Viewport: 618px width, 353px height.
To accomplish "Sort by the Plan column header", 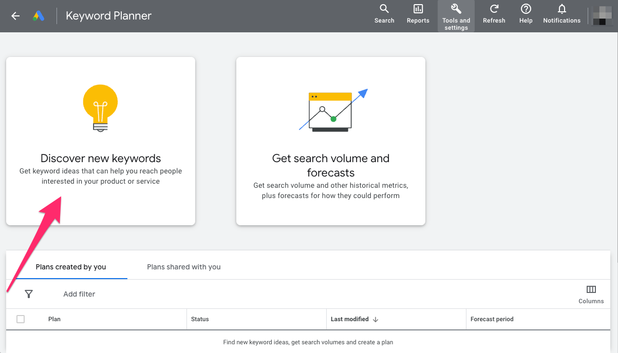I will point(54,319).
